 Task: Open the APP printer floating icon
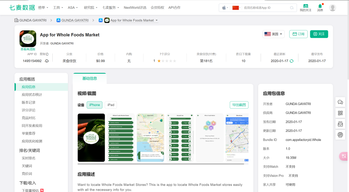340,134
